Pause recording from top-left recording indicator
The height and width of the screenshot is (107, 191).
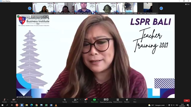45,16
